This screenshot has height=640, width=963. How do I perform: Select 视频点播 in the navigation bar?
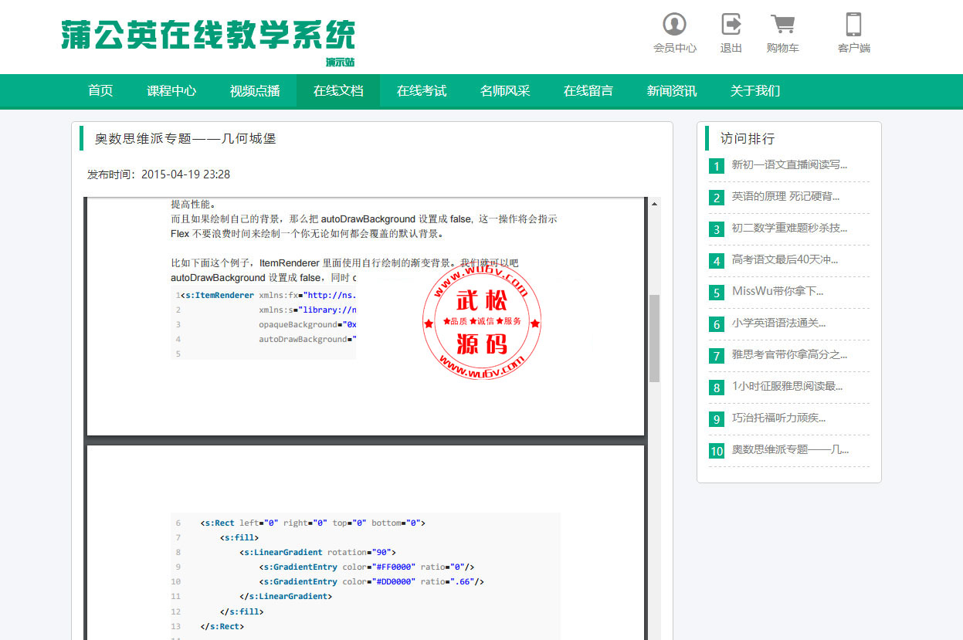[x=255, y=91]
